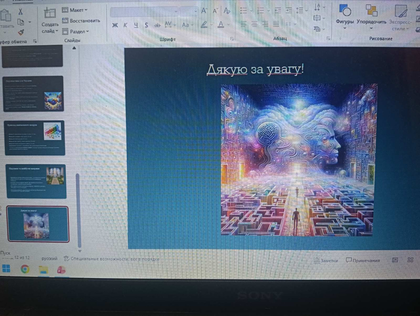Toggle italic (К) formatting
The width and height of the screenshot is (420, 316).
(x=125, y=25)
